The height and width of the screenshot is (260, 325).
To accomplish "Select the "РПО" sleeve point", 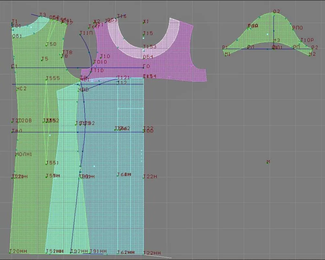I will (297, 28).
